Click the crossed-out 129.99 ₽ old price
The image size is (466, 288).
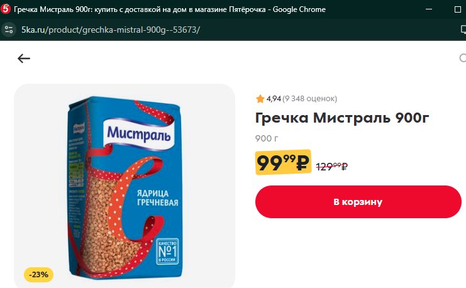click(331, 167)
